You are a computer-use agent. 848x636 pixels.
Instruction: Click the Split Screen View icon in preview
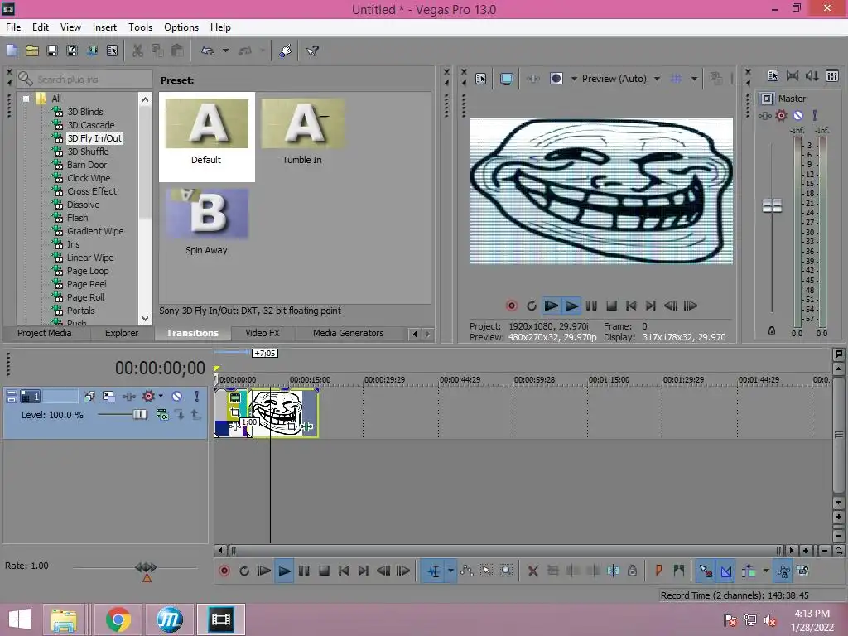pyautogui.click(x=556, y=79)
